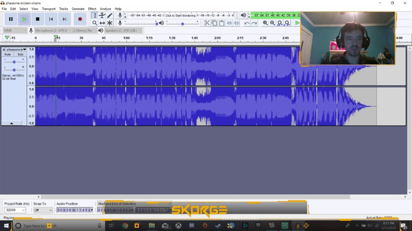Skip to start of the track
Screen dimensions: 412x231
[51, 19]
